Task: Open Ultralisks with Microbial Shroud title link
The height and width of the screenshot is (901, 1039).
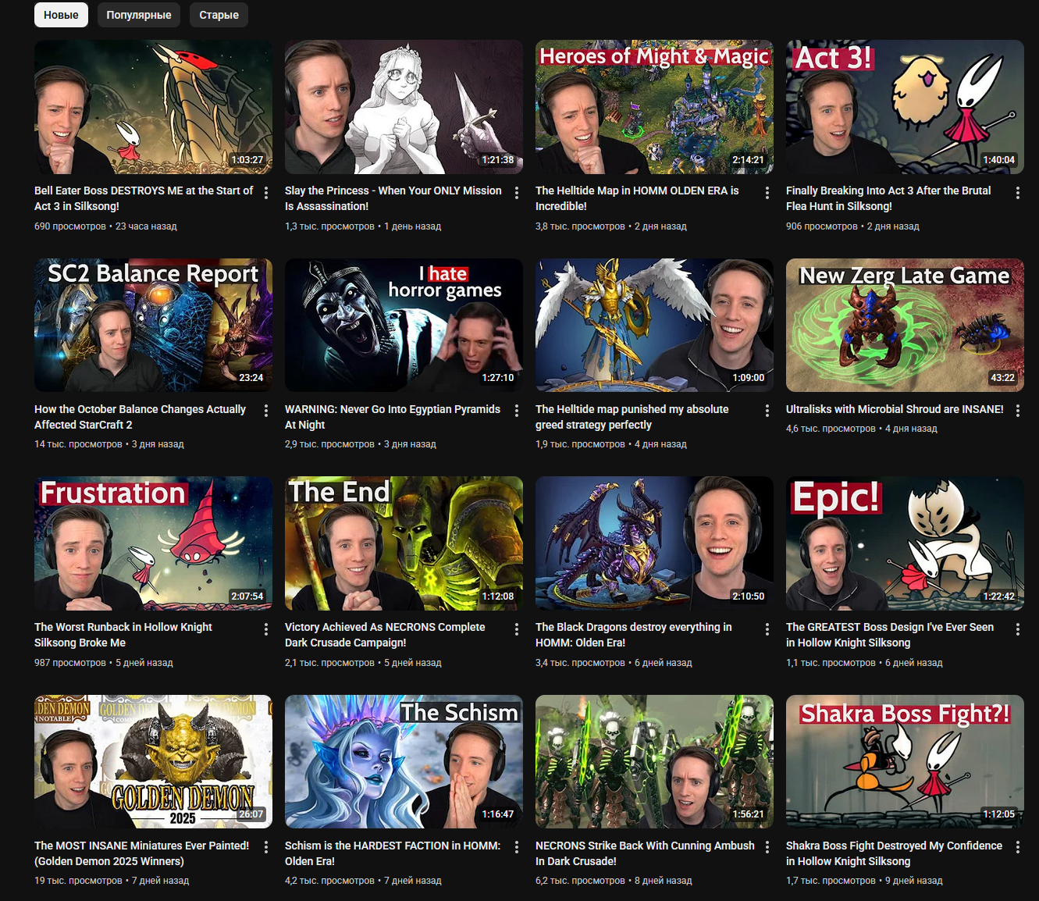Action: (x=895, y=409)
